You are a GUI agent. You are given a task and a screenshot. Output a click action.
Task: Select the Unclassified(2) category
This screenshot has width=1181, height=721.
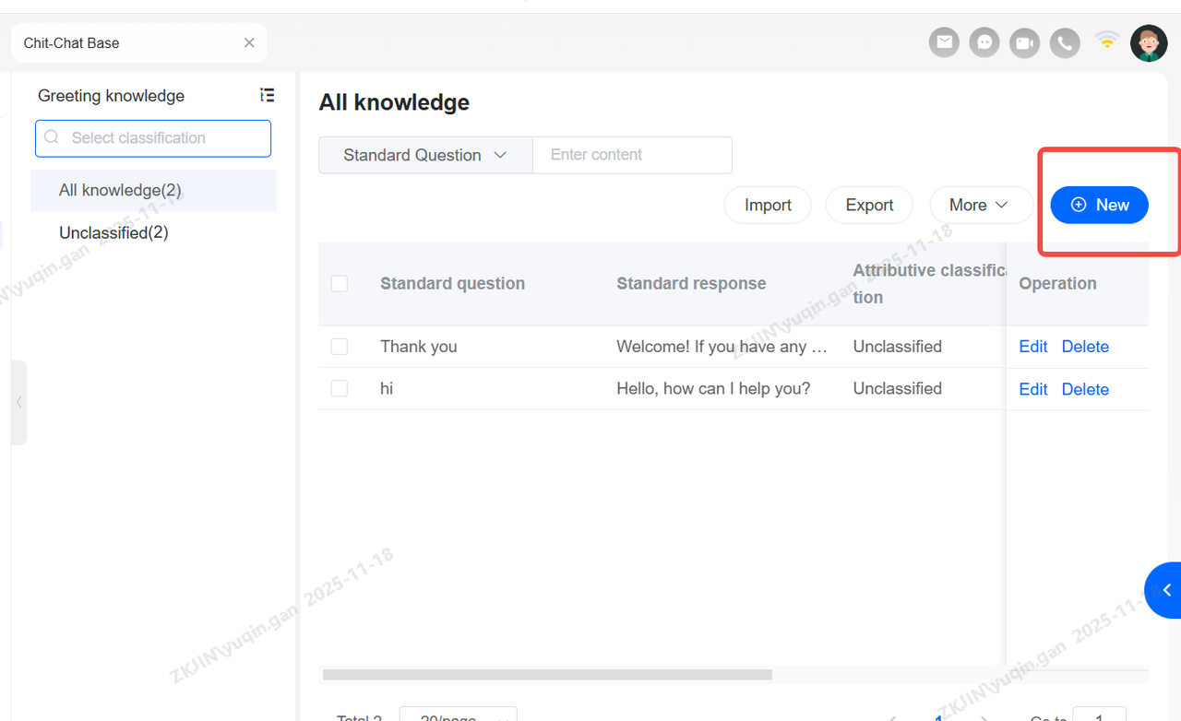click(x=113, y=232)
